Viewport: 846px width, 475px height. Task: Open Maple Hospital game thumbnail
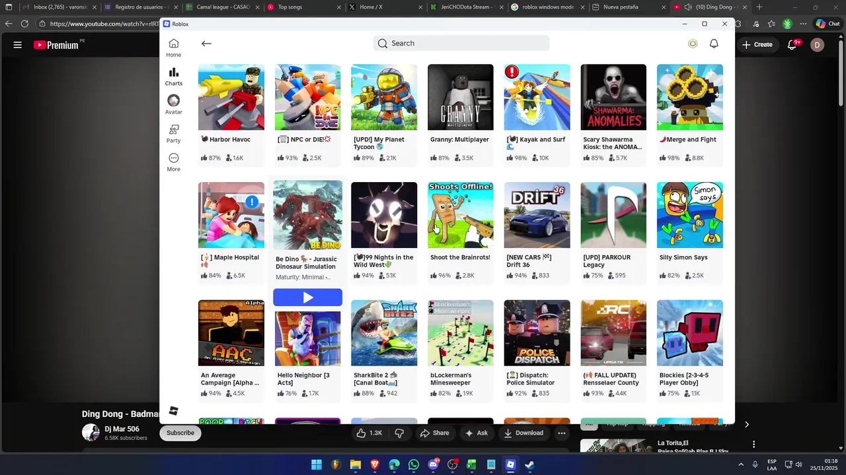pos(231,215)
